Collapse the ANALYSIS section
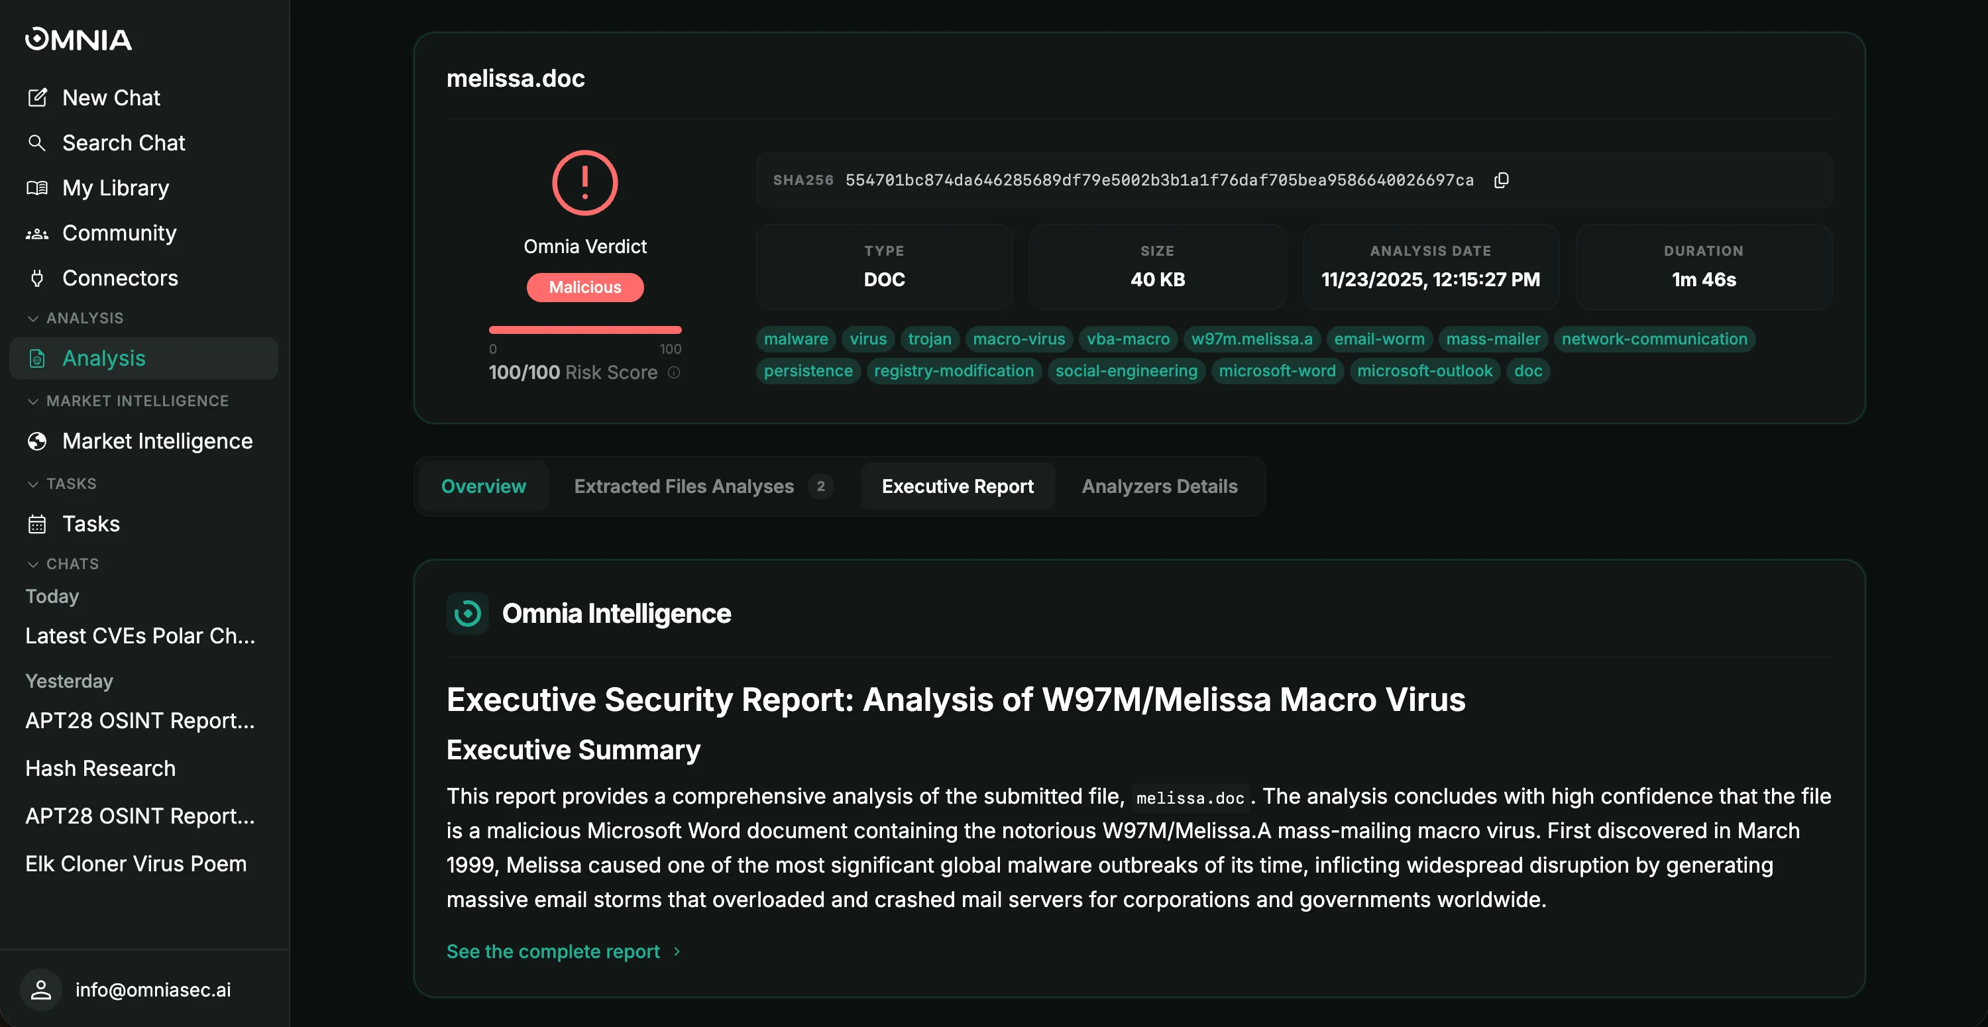 (x=32, y=317)
